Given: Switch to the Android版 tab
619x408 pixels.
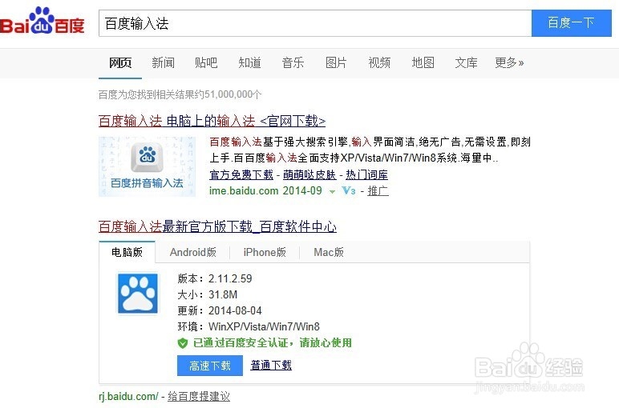Looking at the screenshot, I should pyautogui.click(x=193, y=252).
